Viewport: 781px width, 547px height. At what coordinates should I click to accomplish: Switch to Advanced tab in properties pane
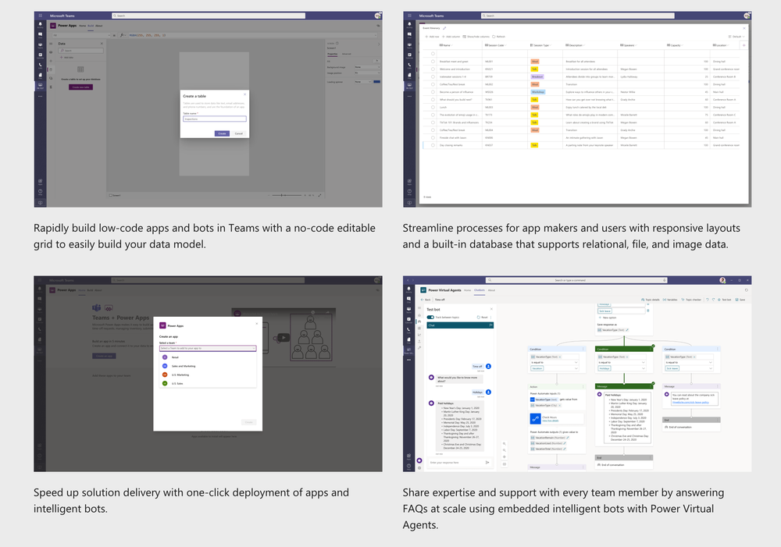346,54
